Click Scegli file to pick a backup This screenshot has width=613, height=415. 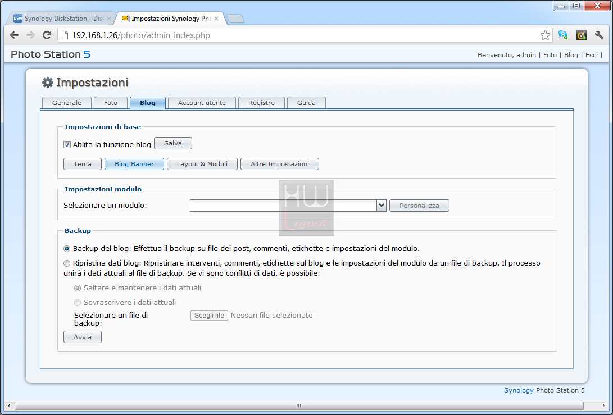209,316
